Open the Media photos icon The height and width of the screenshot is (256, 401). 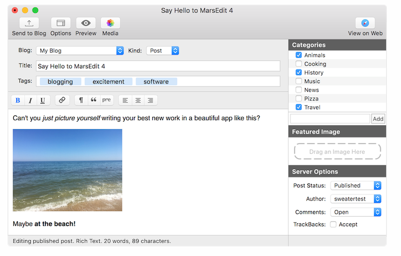coord(110,23)
